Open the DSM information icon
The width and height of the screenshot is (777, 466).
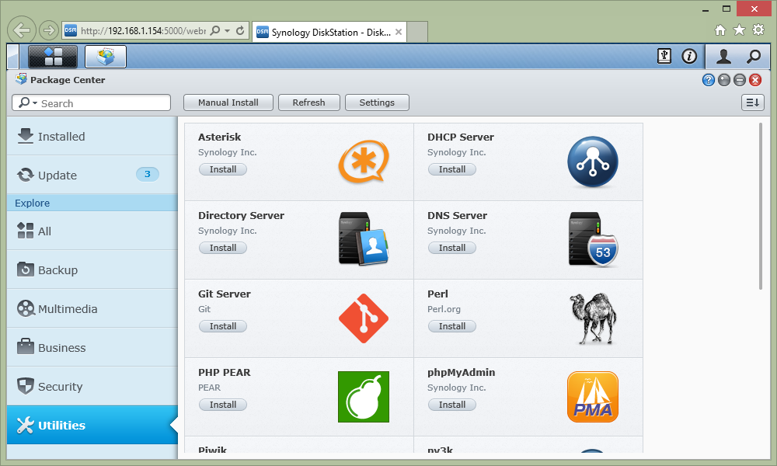point(689,57)
